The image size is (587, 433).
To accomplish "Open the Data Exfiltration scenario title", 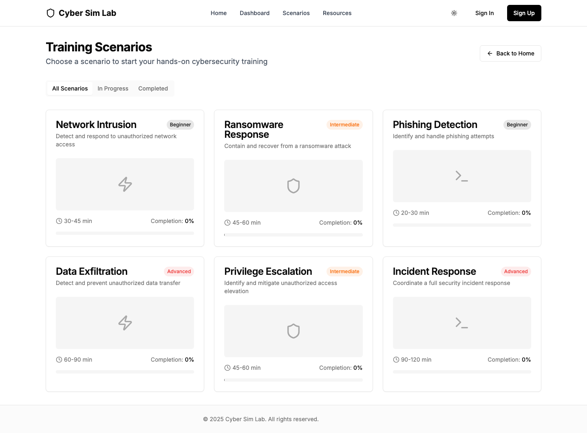I will pos(92,272).
